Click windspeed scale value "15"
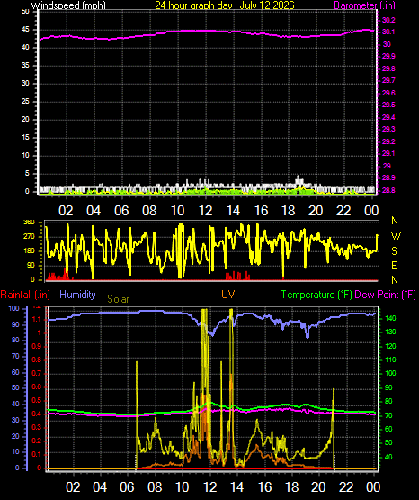Image resolution: width=419 pixels, height=500 pixels. tap(25, 138)
